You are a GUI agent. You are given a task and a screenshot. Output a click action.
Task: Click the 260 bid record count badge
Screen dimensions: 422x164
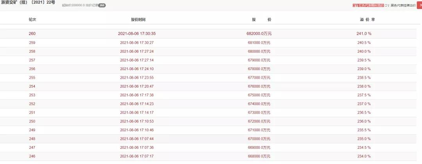point(102,5)
